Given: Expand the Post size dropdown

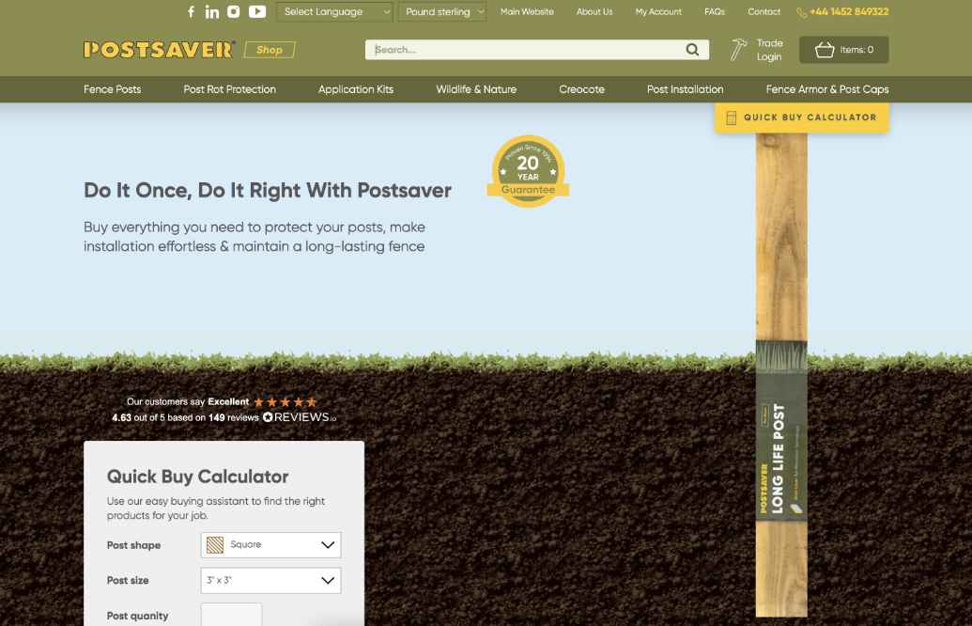Looking at the screenshot, I should click(270, 580).
